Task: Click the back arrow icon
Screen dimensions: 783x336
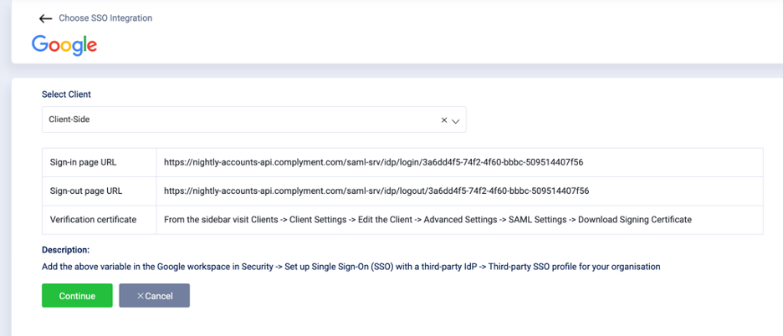Action: point(45,18)
